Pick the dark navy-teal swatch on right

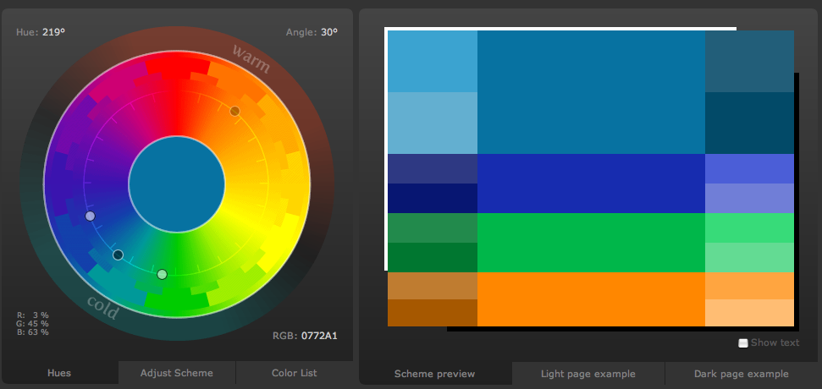pyautogui.click(x=750, y=123)
